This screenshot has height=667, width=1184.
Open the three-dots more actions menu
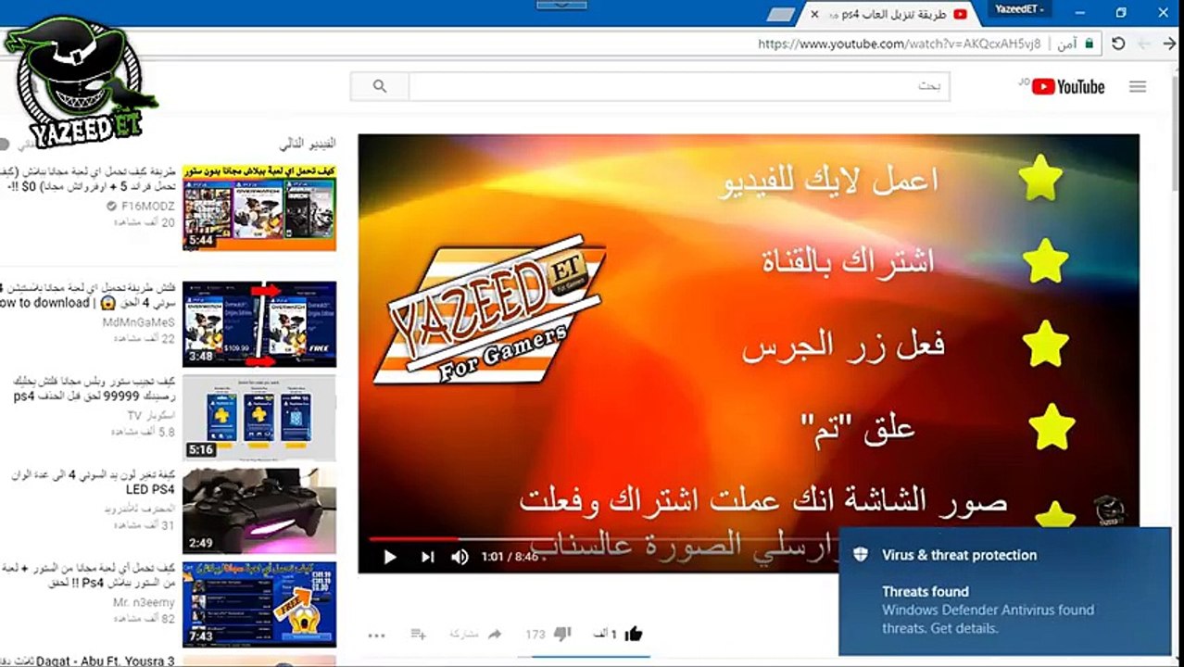click(376, 636)
